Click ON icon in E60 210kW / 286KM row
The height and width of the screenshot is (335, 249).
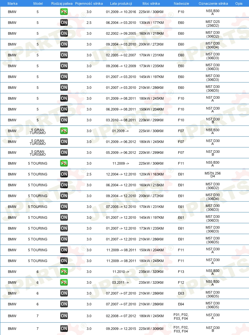[x=64, y=88]
